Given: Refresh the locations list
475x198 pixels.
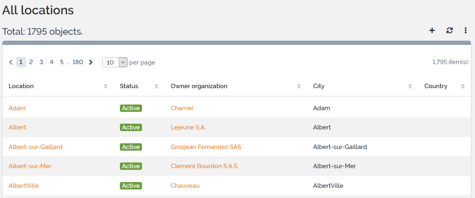Looking at the screenshot, I should (450, 31).
